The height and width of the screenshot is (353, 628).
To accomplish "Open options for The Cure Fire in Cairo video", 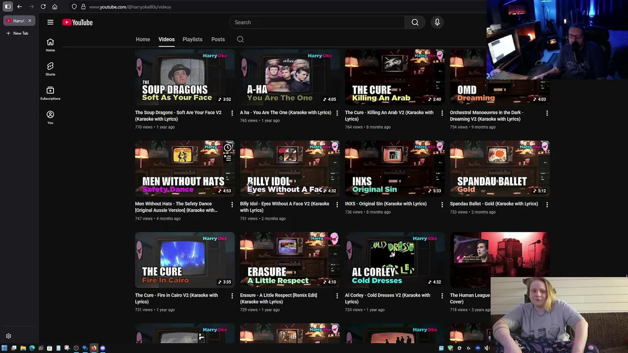I will tap(232, 296).
